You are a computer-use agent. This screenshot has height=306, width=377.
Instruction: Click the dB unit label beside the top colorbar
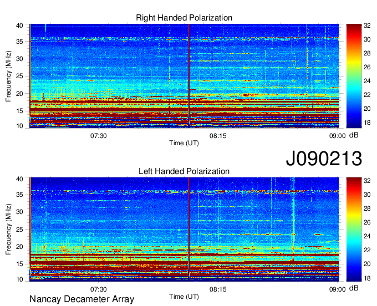[x=354, y=135]
